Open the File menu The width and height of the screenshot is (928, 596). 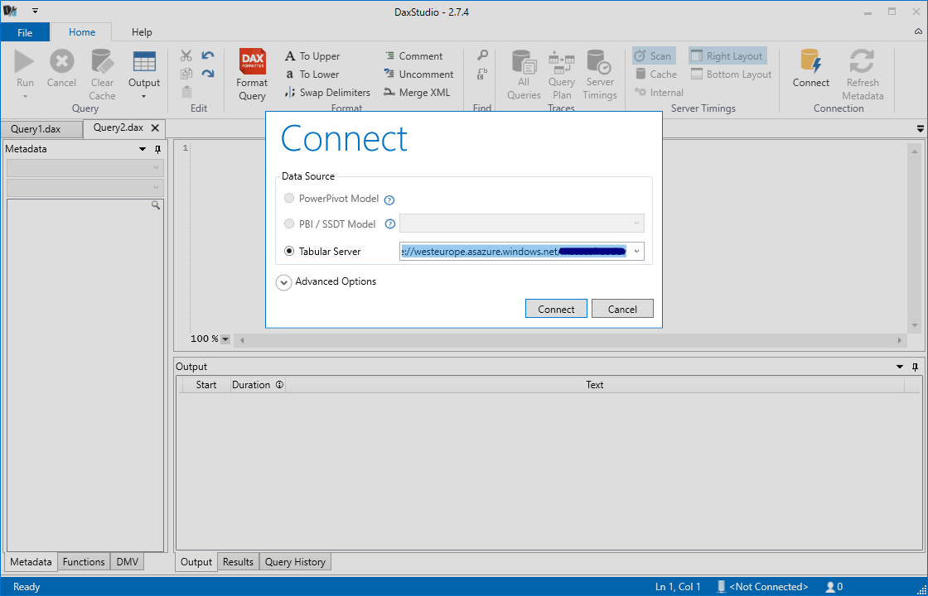coord(25,32)
